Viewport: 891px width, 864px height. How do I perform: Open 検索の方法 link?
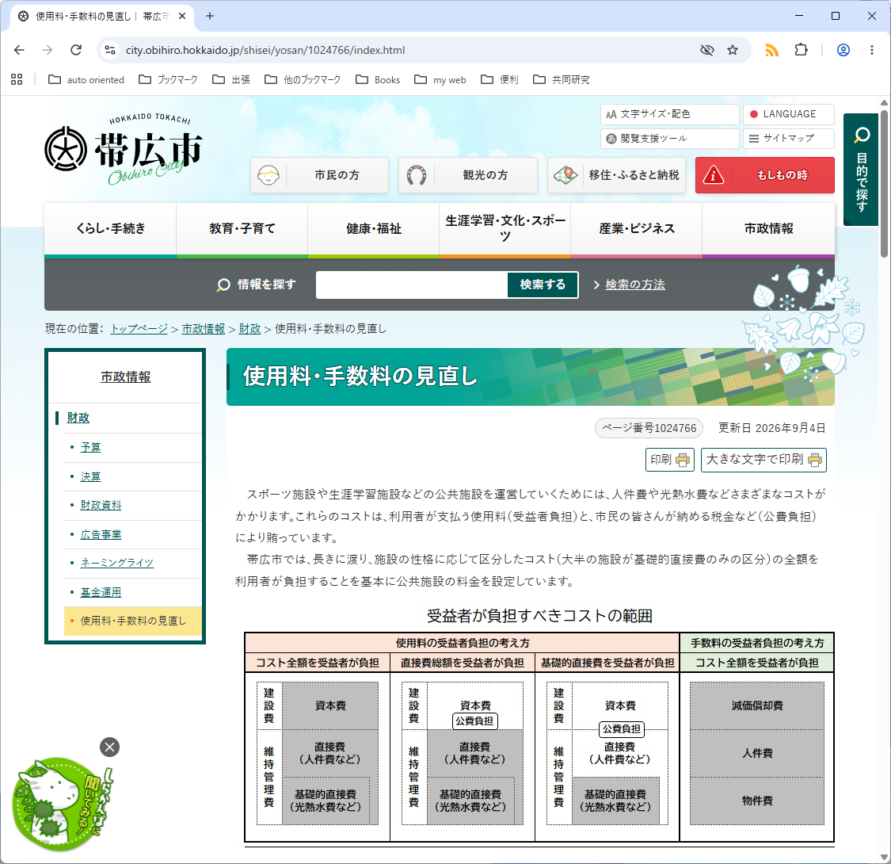(x=634, y=285)
